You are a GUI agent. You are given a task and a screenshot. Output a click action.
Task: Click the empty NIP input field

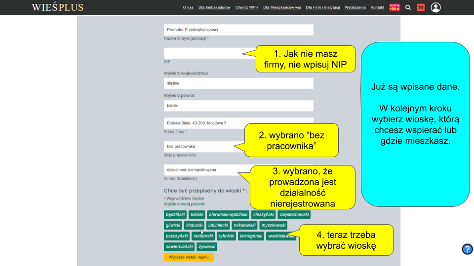[207, 53]
